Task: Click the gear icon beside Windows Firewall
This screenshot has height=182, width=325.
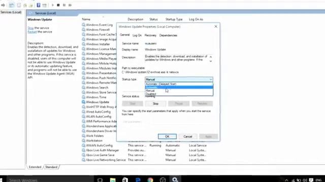Action: tap(83, 29)
